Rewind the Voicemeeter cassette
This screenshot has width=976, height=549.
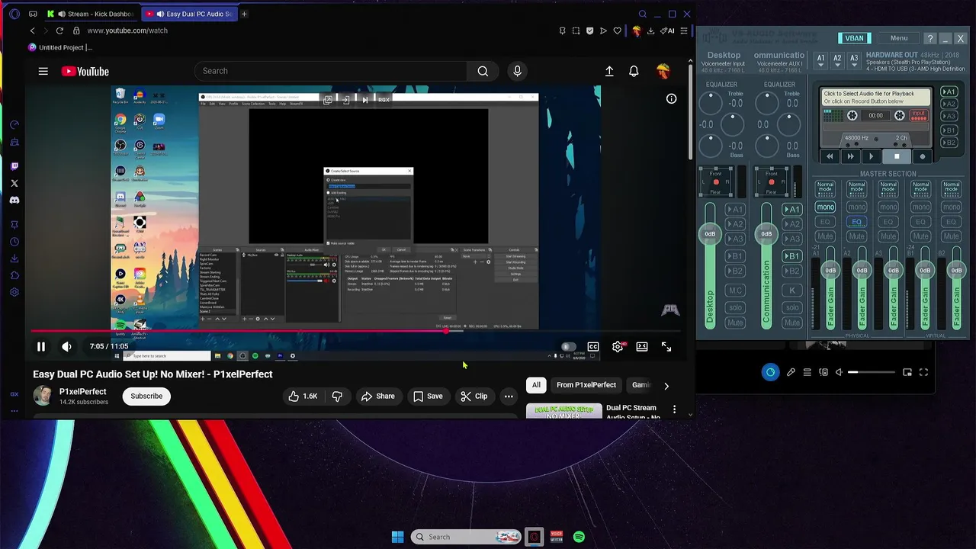[830, 156]
